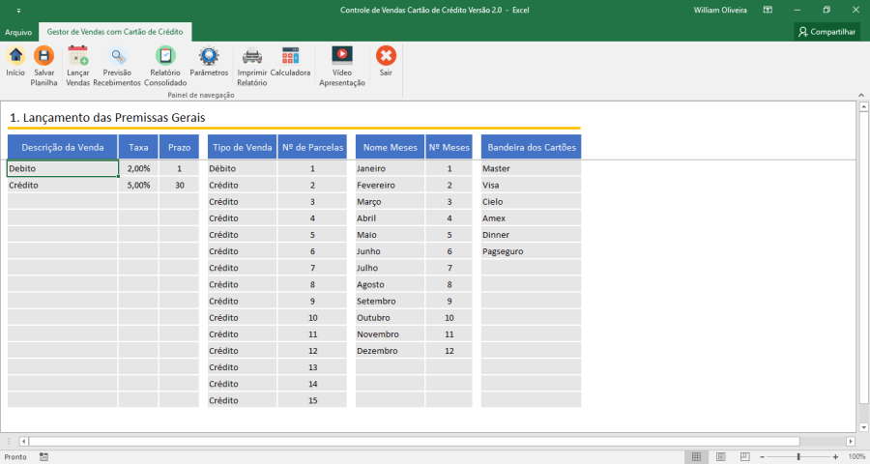Viewport: 870px width, 464px height.
Task: Click Salvar Planilha save icon
Action: pyautogui.click(x=43, y=55)
